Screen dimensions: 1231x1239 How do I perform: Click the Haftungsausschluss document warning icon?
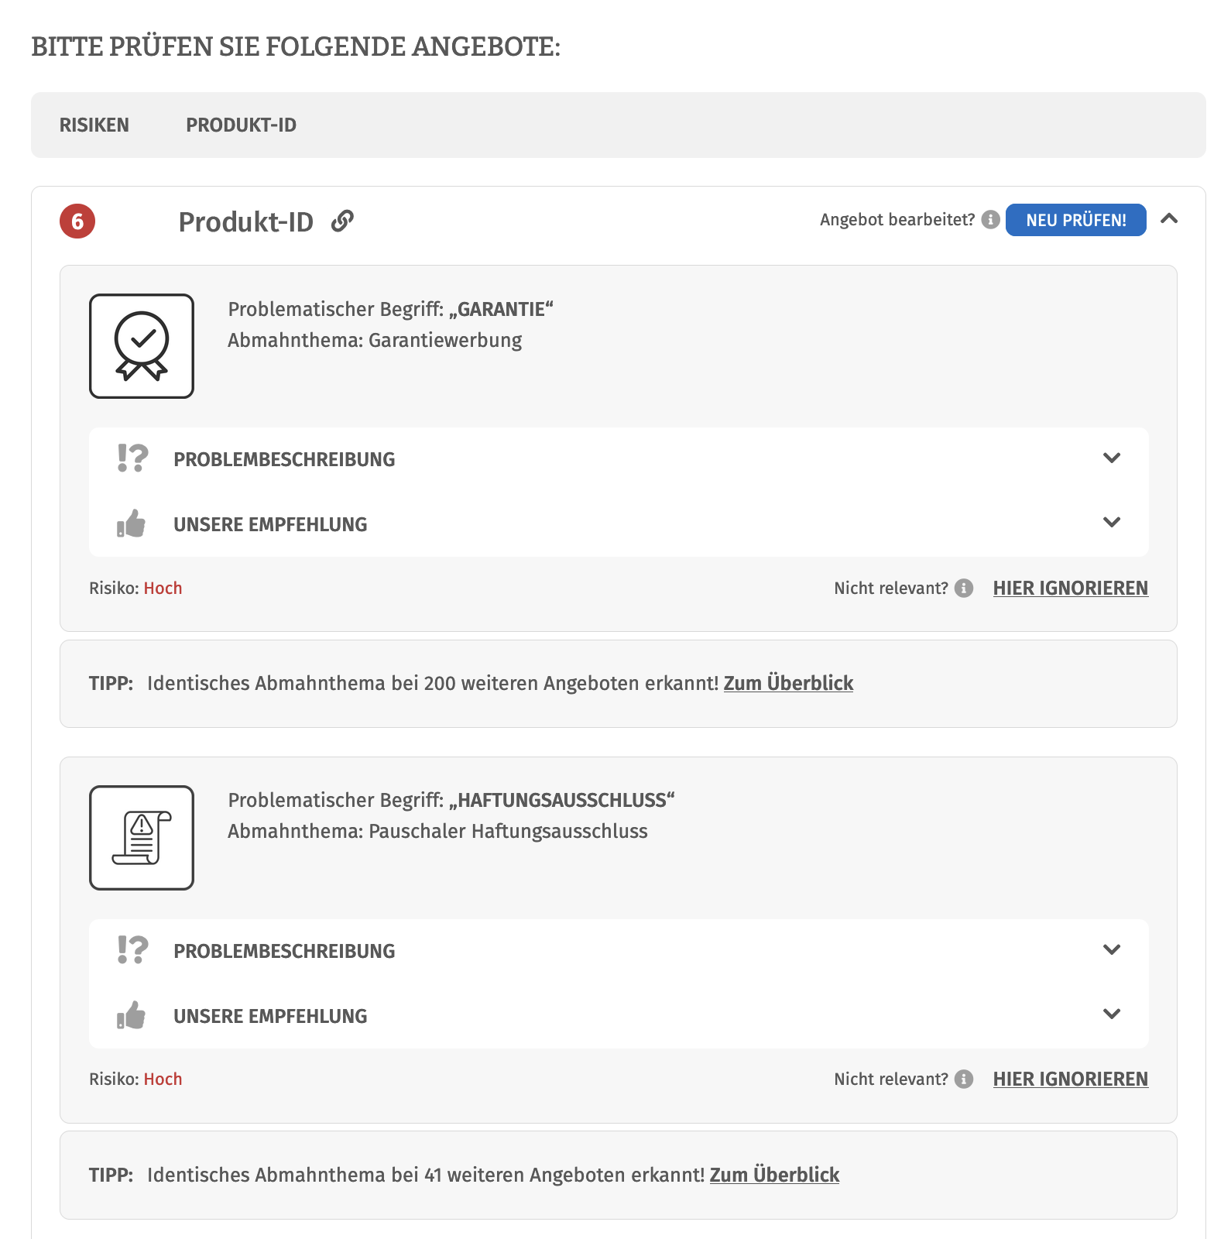[x=142, y=838]
